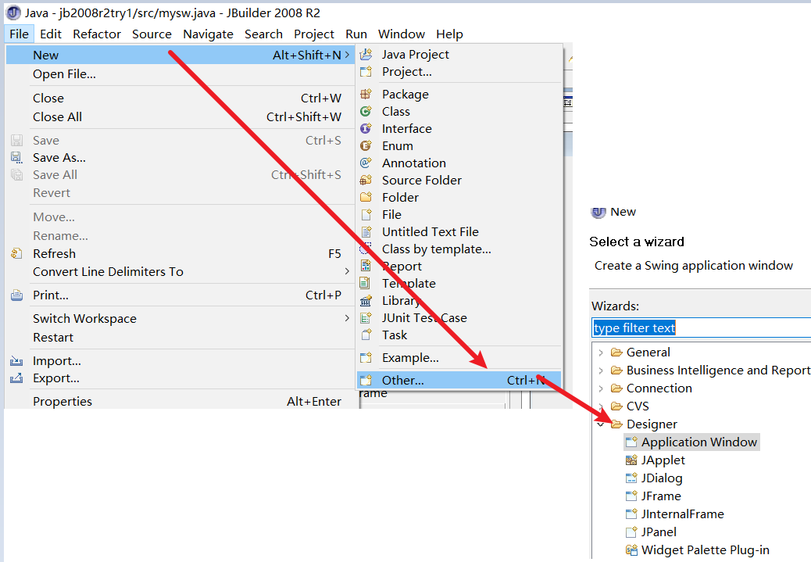This screenshot has height=562, width=811.
Task: Click the JUnit Test Case icon
Action: click(x=366, y=318)
